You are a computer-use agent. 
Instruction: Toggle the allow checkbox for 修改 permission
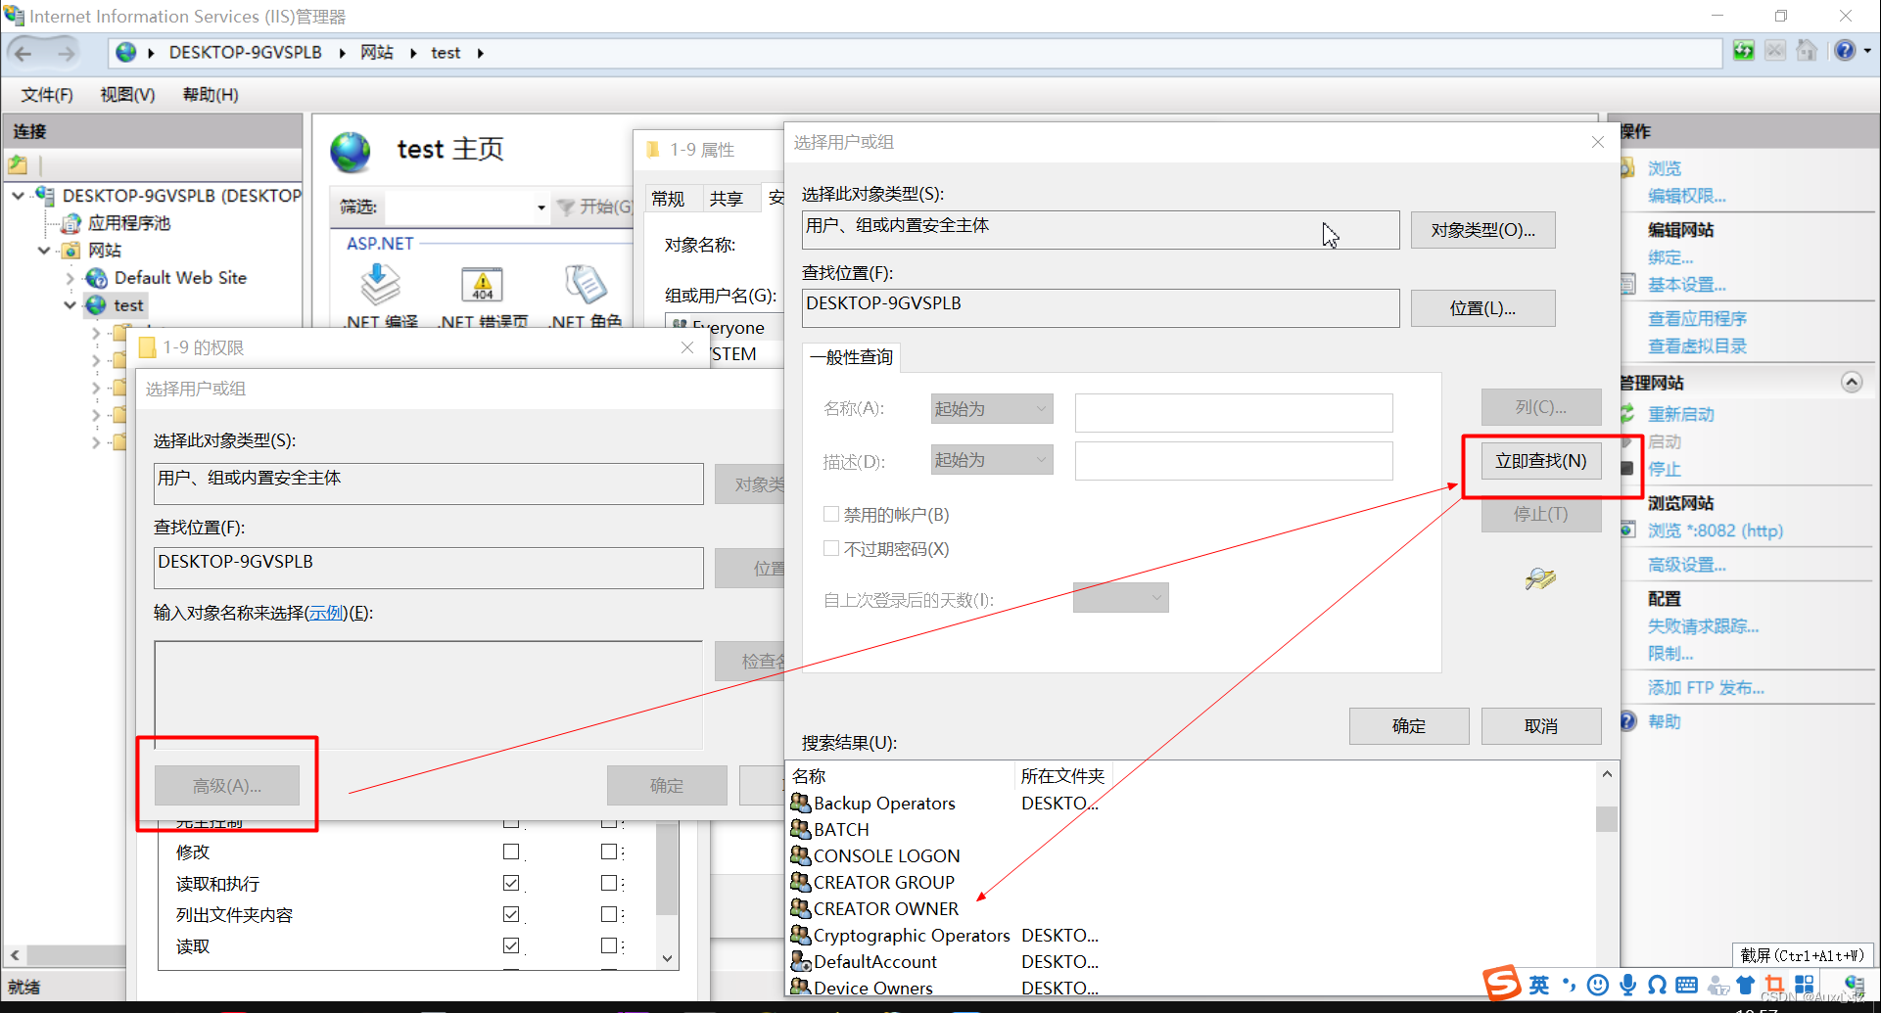510,851
